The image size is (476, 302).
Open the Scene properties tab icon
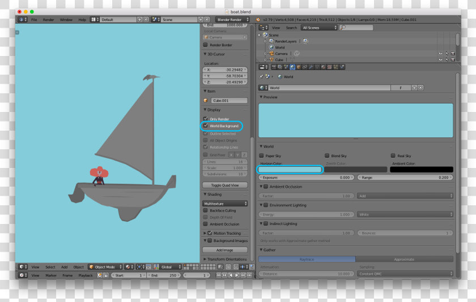(286, 67)
